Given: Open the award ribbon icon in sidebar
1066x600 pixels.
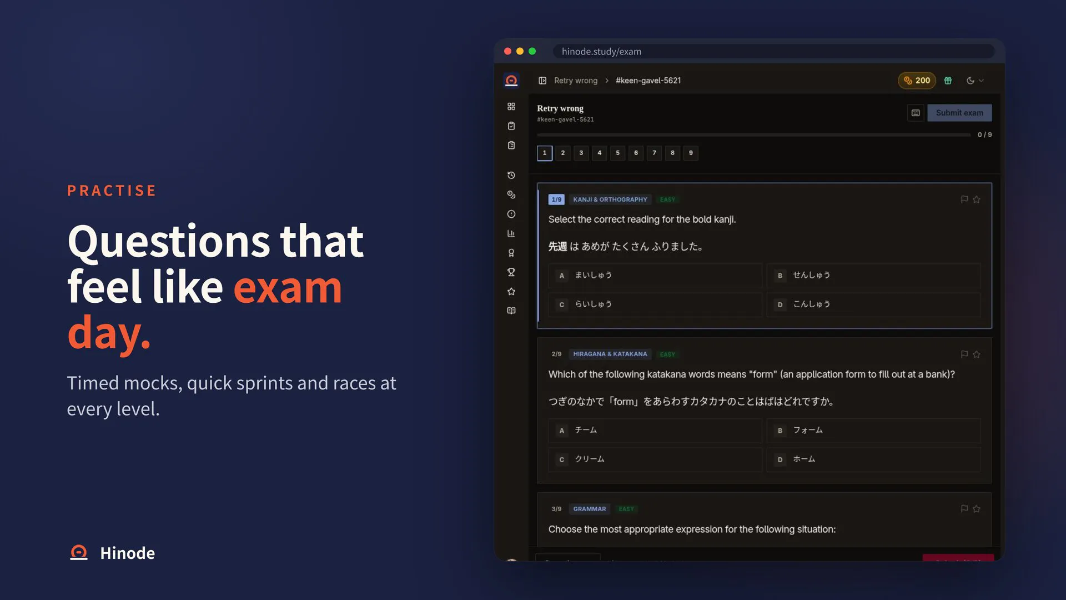Looking at the screenshot, I should click(x=511, y=253).
